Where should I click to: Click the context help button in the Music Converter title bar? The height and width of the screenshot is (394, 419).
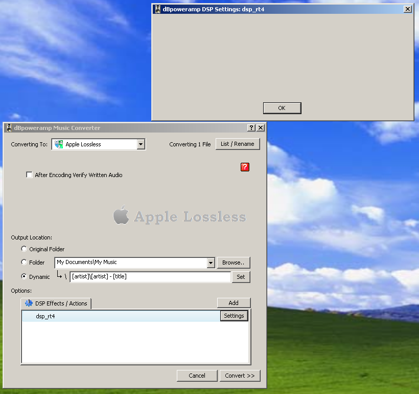tap(251, 128)
